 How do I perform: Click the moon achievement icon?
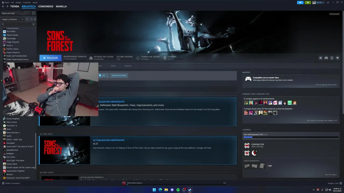coord(254,153)
